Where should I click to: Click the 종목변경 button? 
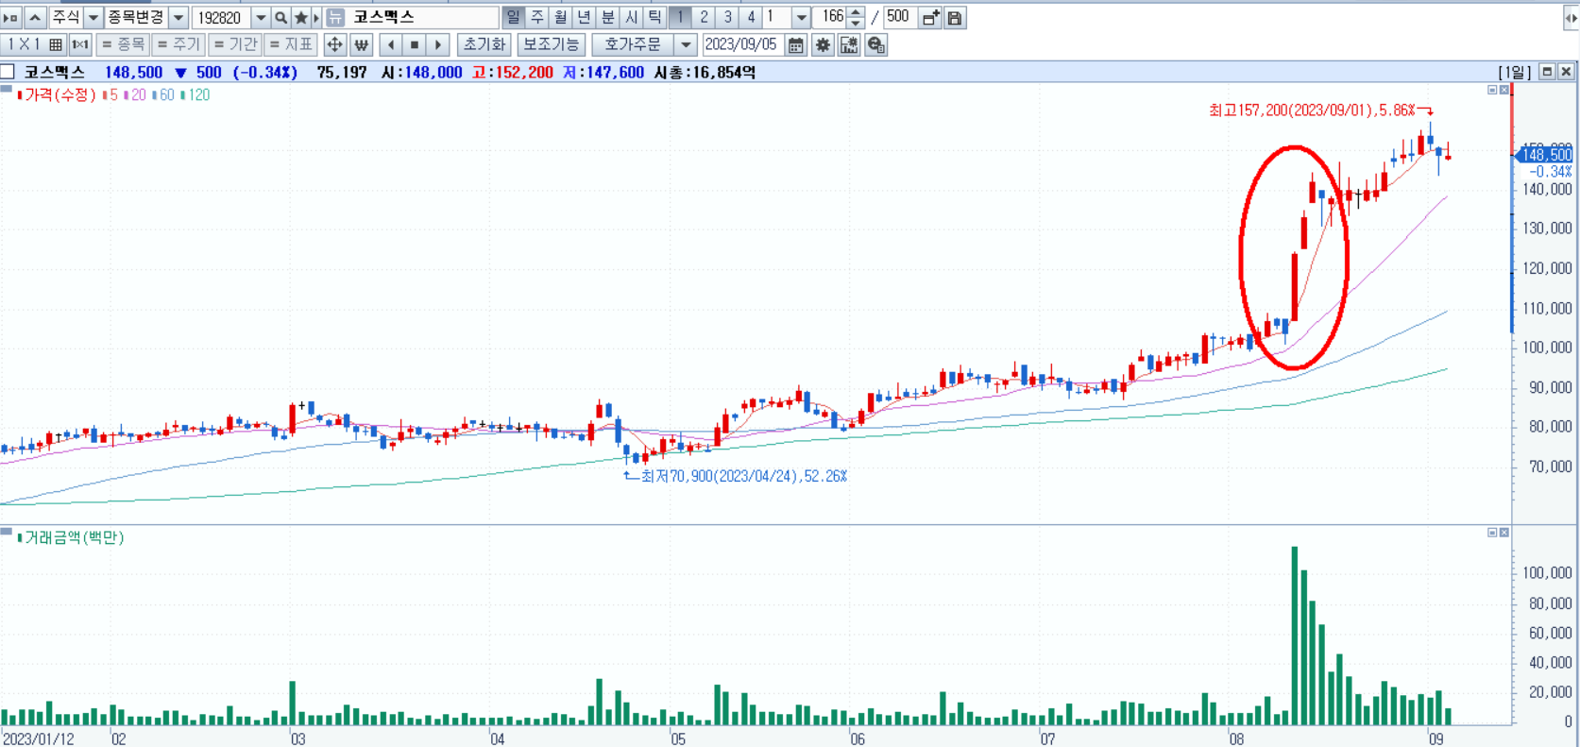(136, 18)
